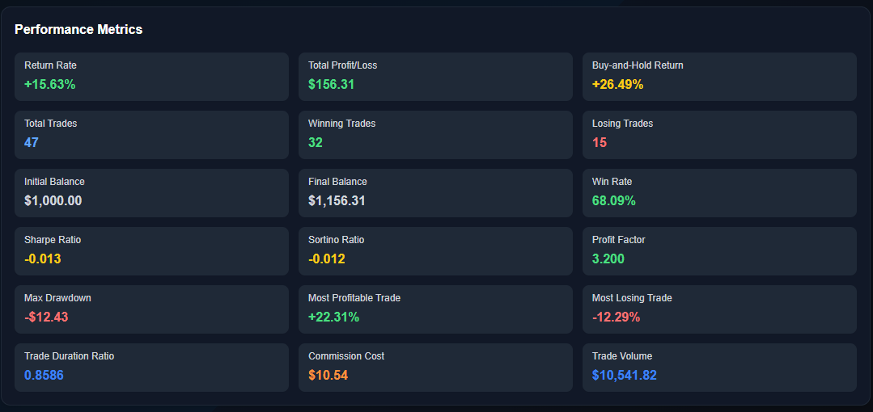Select the Trade Duration Ratio label
This screenshot has height=412, width=873.
[69, 355]
